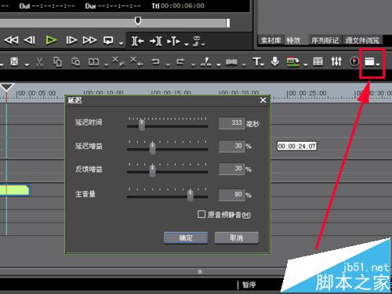Click the Set In point icon
Viewport: 392px width, 294px height.
tap(137, 41)
